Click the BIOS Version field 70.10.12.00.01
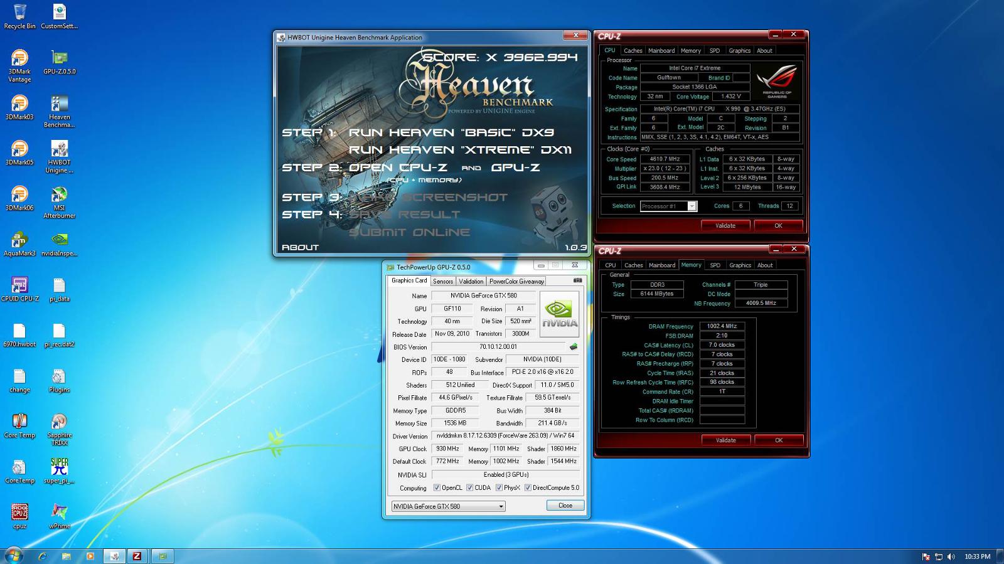 499,346
